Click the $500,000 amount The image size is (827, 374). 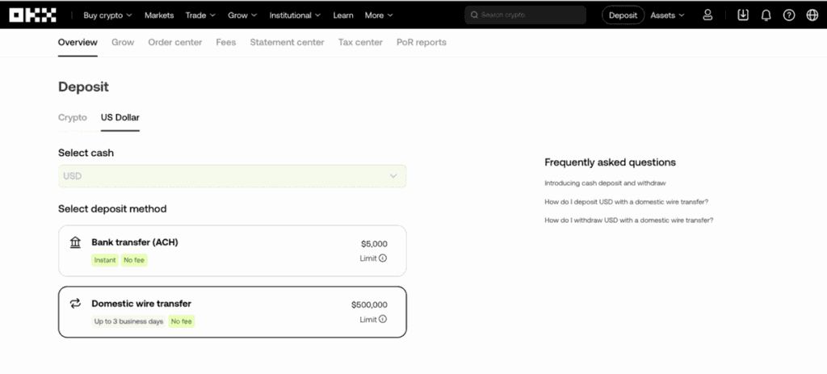click(369, 305)
